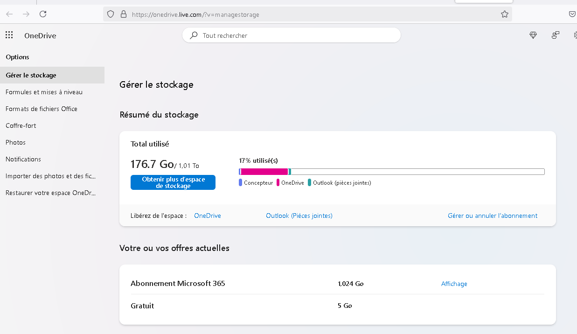This screenshot has width=577, height=334.
Task: Click the Outlook (pièces jointes) legend label
Action: [x=342, y=183]
